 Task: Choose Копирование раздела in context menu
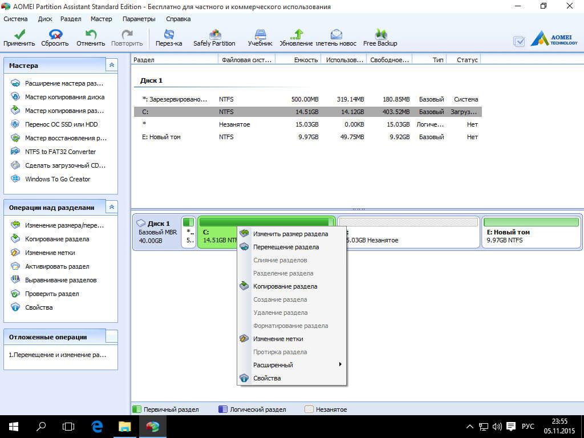[x=291, y=286]
